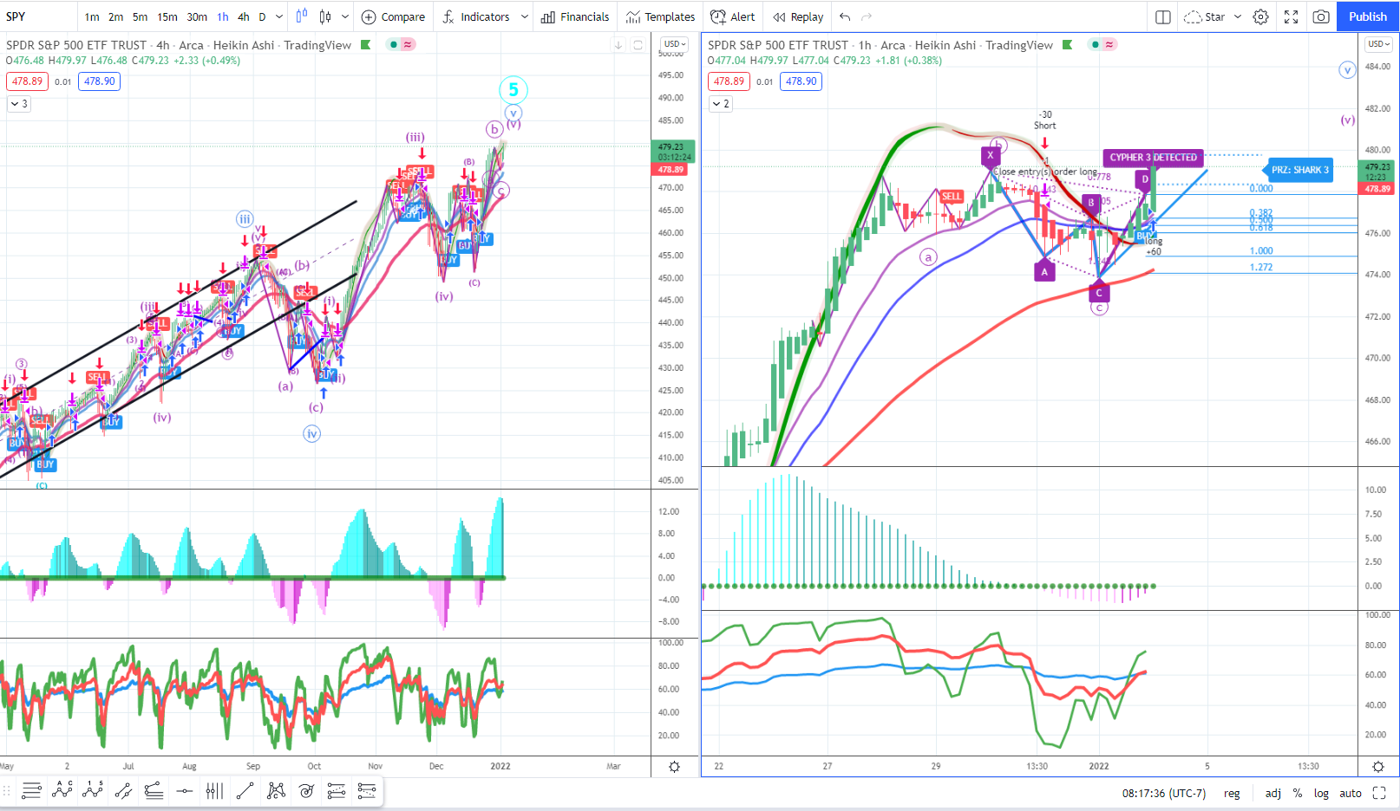
Task: Open the right chart USD currency dropdown
Action: (1378, 44)
